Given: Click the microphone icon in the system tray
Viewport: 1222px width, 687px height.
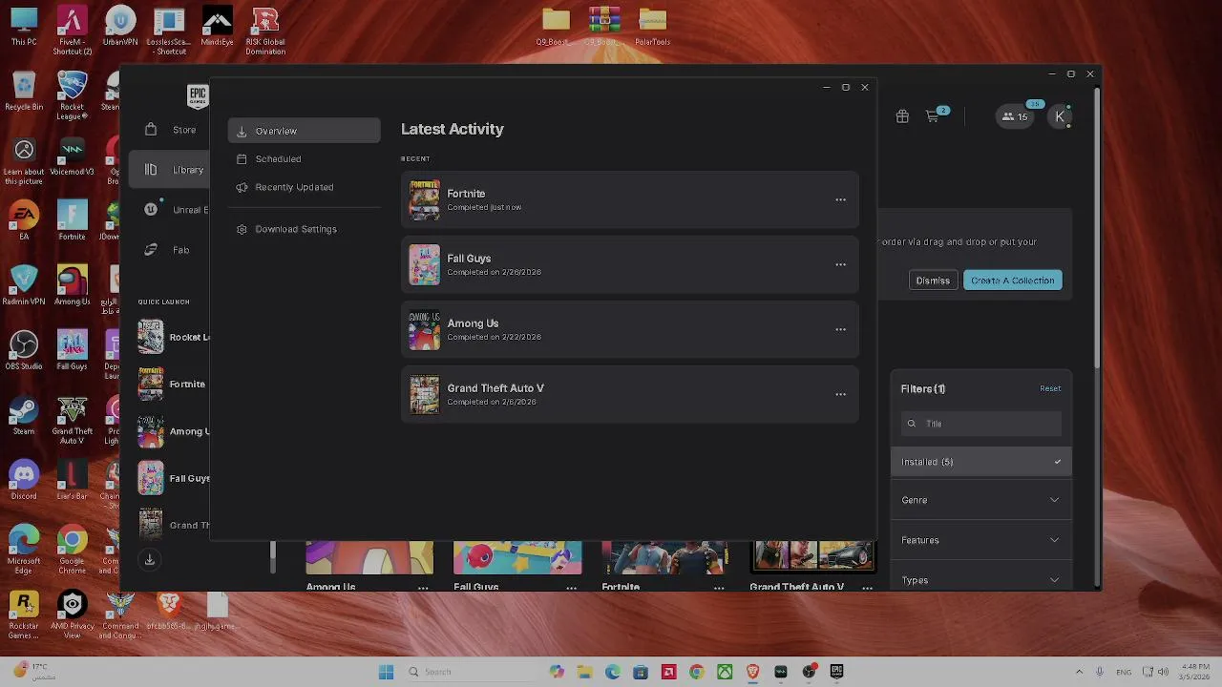Looking at the screenshot, I should [1101, 672].
